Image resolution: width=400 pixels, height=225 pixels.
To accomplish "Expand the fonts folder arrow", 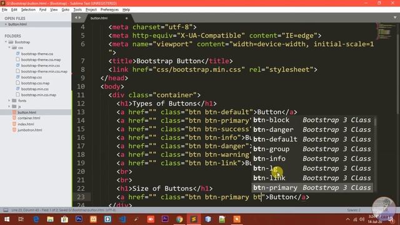I will pyautogui.click(x=9, y=101).
